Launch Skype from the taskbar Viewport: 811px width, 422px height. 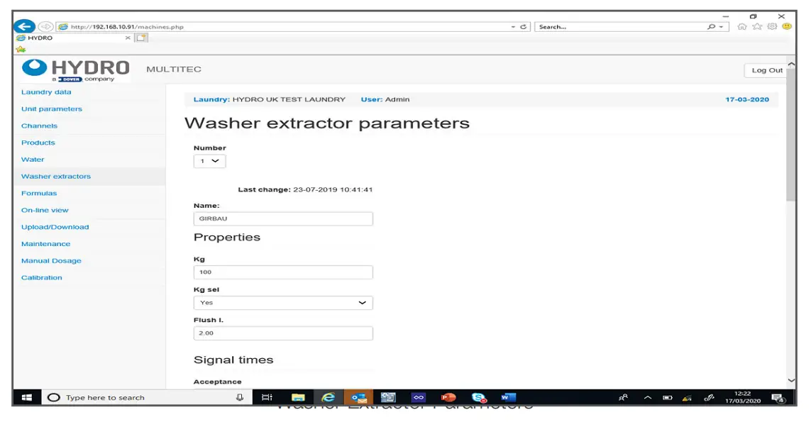(478, 397)
